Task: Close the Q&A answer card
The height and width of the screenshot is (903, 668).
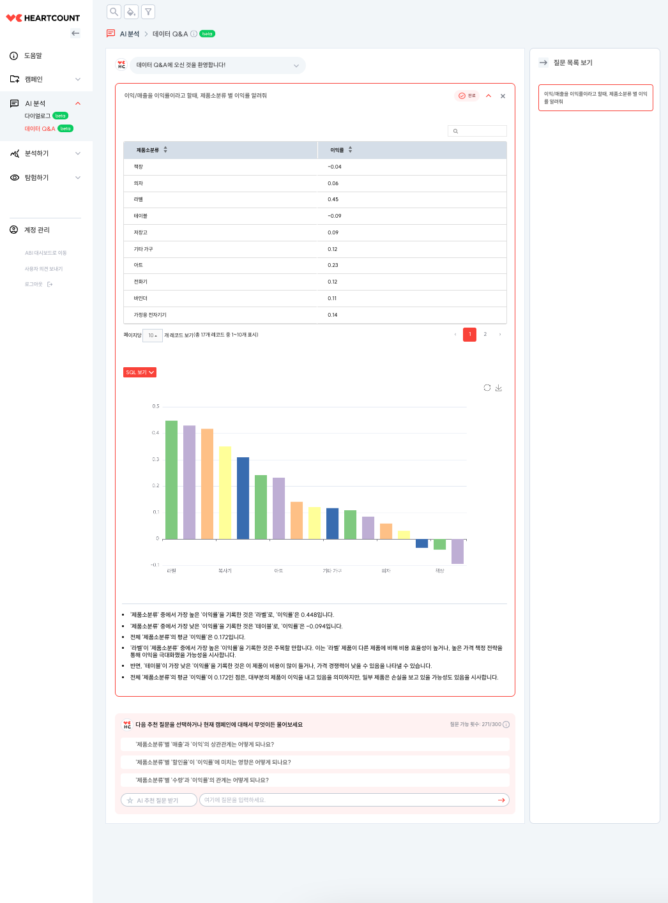Action: coord(503,96)
